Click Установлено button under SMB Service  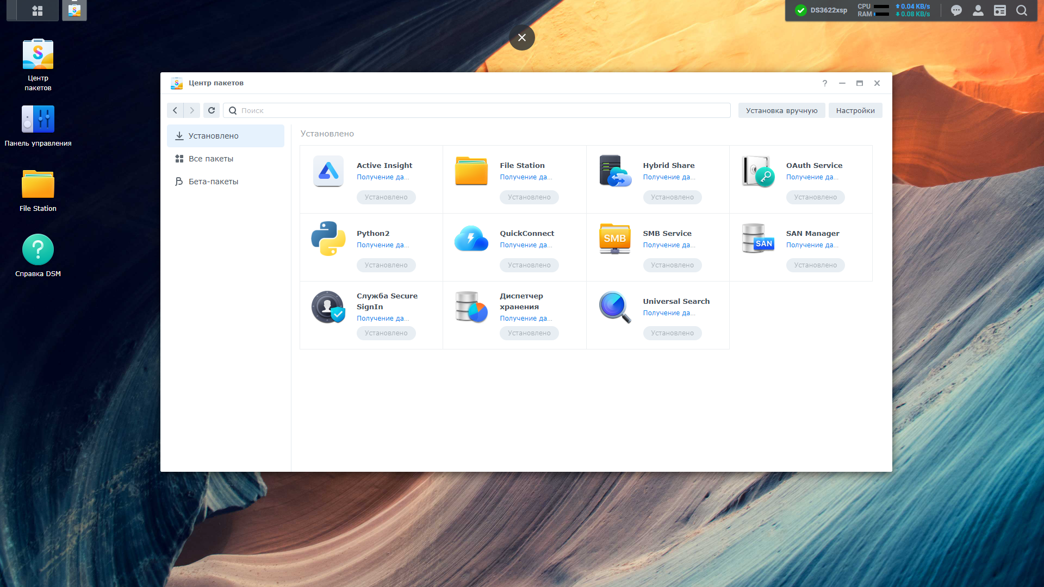tap(672, 265)
